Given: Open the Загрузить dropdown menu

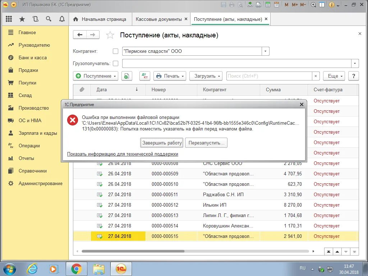Looking at the screenshot, I should point(206,76).
